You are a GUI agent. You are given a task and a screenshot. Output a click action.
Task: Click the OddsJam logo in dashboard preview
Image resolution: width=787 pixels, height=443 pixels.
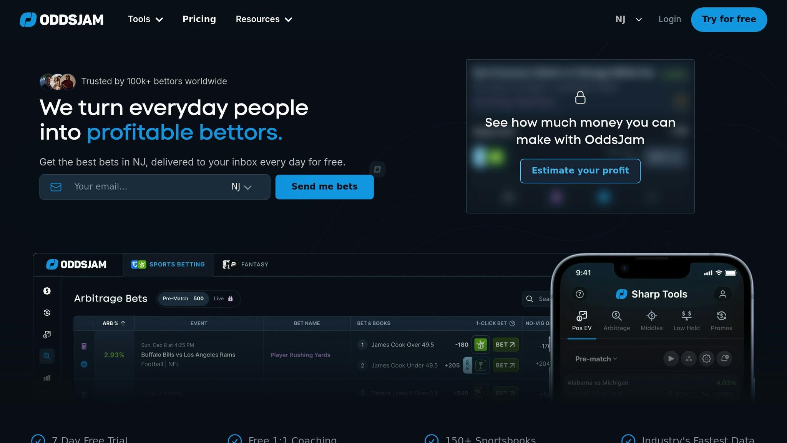(x=76, y=265)
